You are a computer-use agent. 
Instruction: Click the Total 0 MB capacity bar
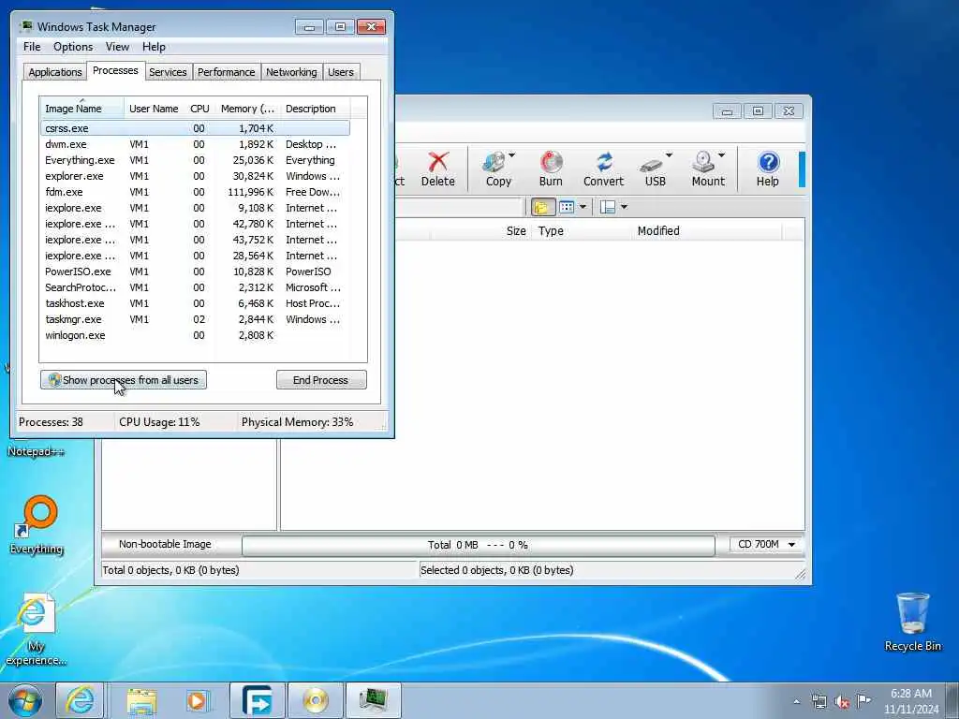tap(478, 545)
